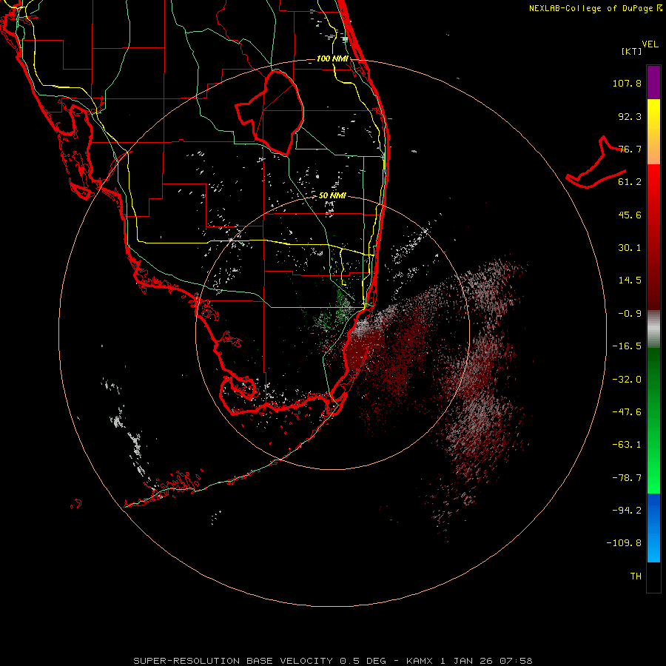Click the 92.3 velocity scale value
666x666 pixels.
(630, 116)
